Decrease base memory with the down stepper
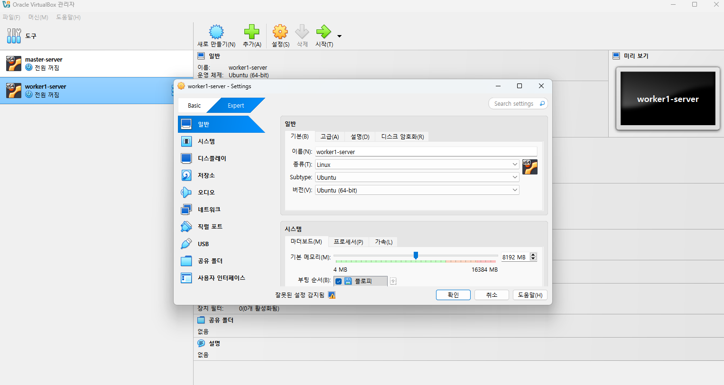724x385 pixels. coord(533,259)
